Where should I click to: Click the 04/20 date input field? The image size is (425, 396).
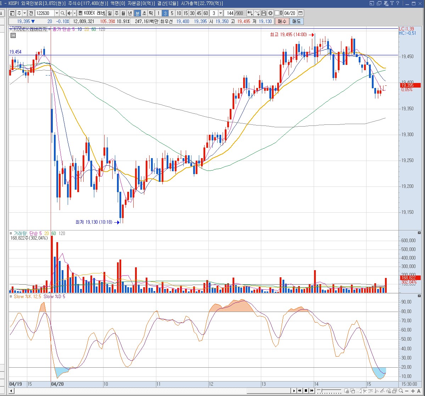[x=290, y=13]
